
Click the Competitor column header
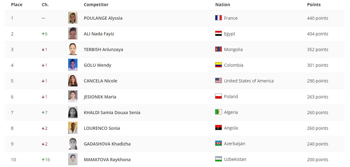pyautogui.click(x=96, y=5)
